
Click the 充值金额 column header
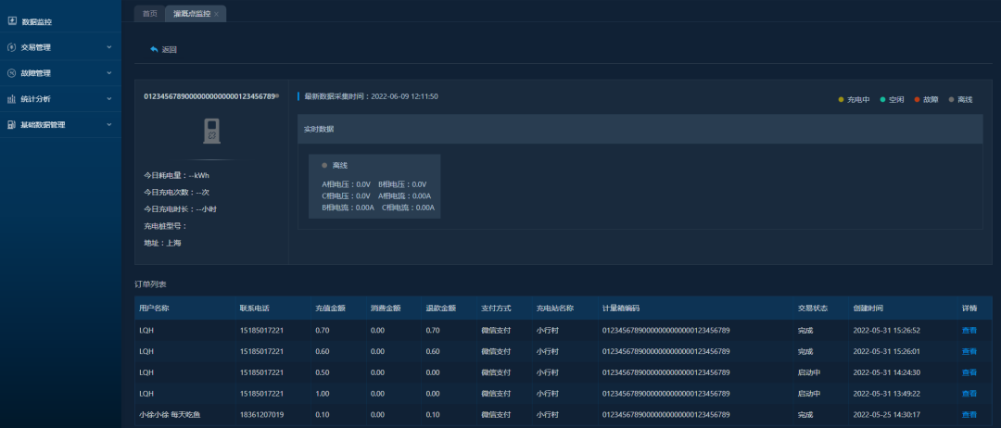(x=330, y=308)
